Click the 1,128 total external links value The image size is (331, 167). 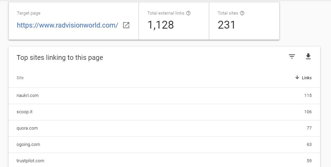(x=161, y=25)
